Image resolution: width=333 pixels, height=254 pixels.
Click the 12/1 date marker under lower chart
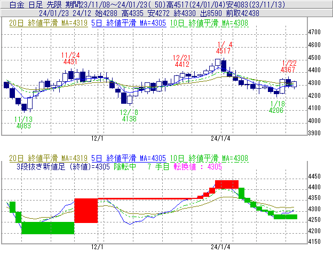coord(97,247)
